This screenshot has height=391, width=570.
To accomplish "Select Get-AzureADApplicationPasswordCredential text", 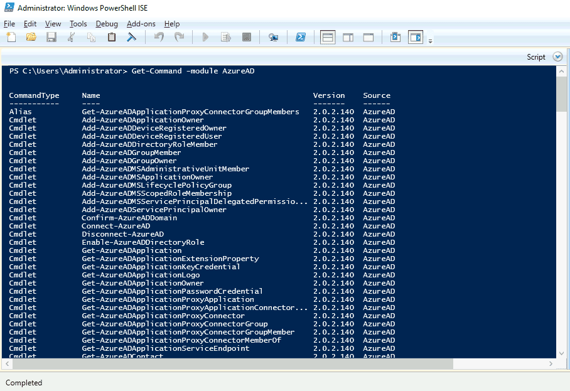I will pyautogui.click(x=172, y=291).
